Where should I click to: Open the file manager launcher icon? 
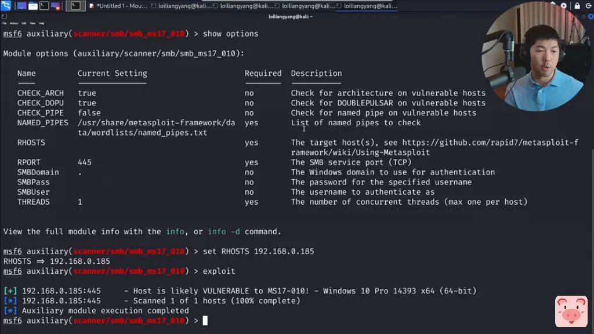pos(33,6)
